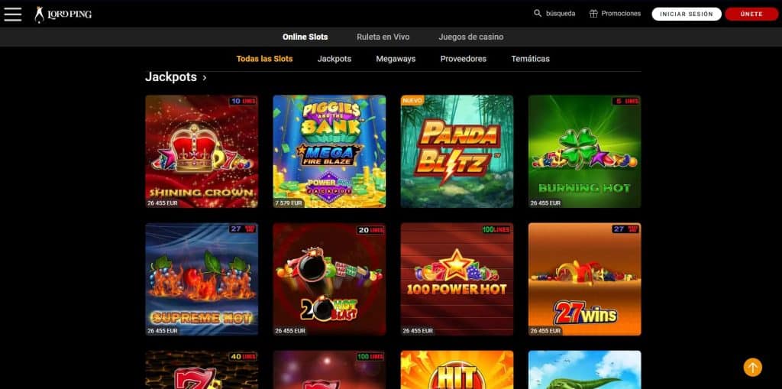The height and width of the screenshot is (389, 782).
Task: Launch the Panda Blitz slot
Action: 457,151
